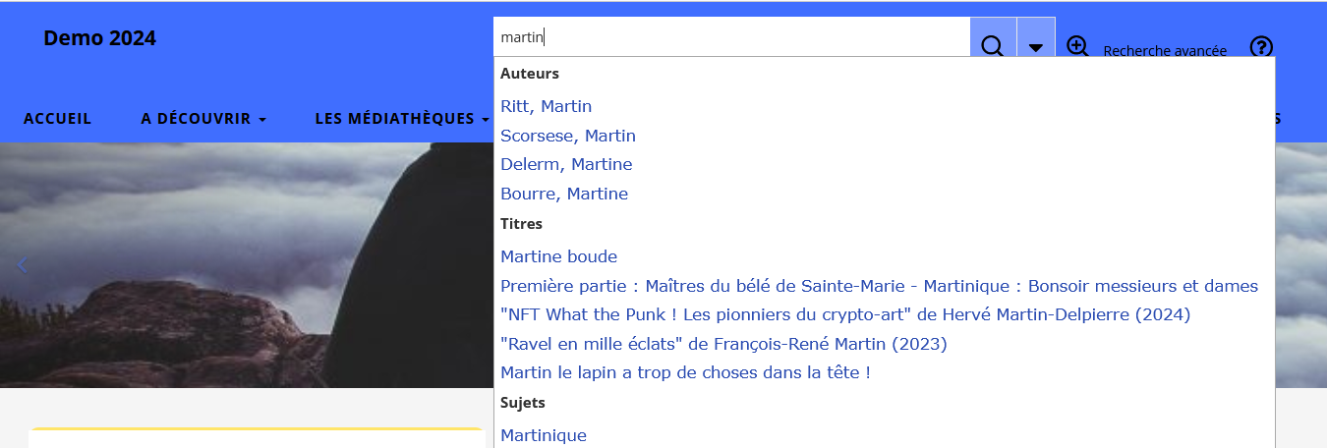The width and height of the screenshot is (1327, 448).
Task: Open the ACCUEIL menu item
Action: tap(57, 118)
